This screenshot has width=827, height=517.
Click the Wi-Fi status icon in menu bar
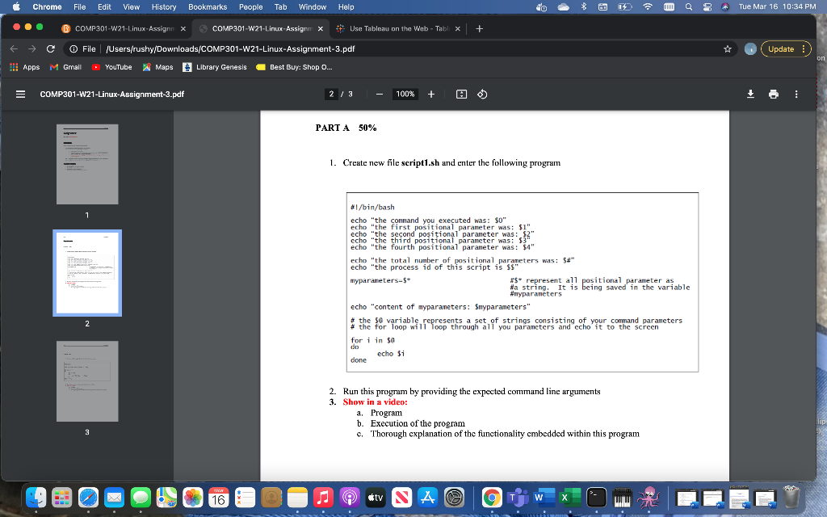tap(648, 7)
